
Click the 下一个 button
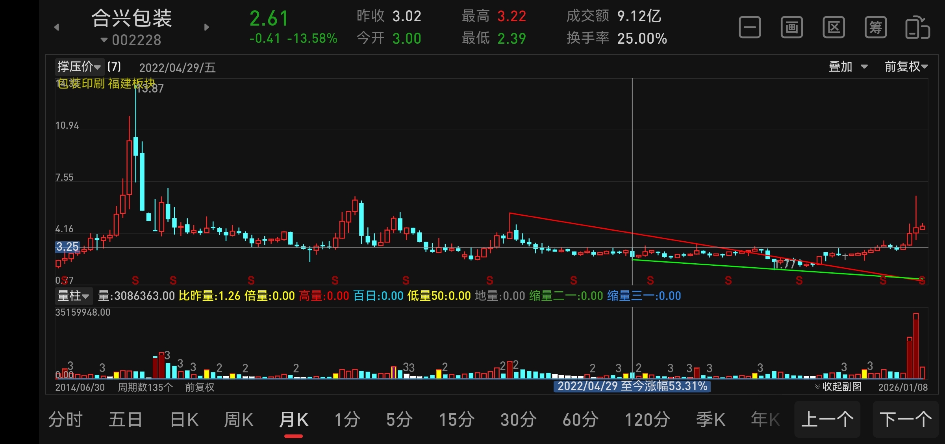pos(906,420)
